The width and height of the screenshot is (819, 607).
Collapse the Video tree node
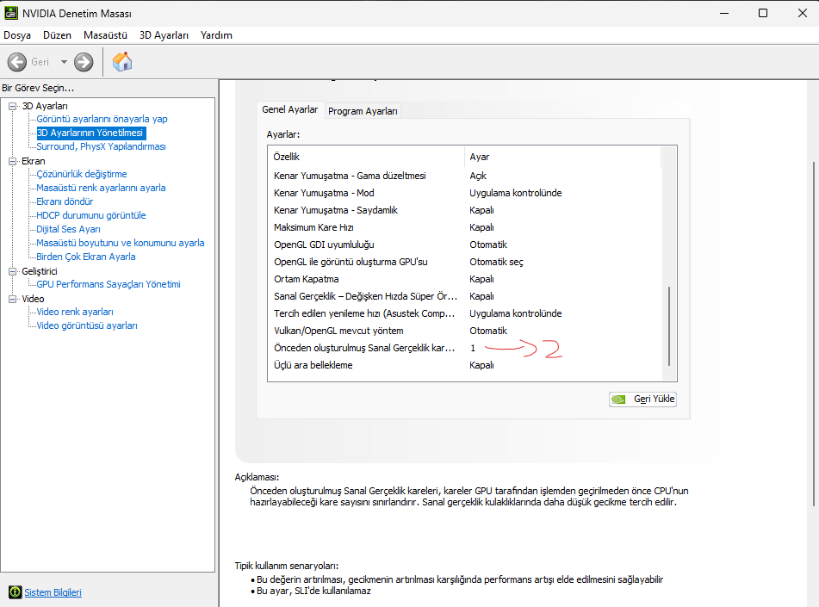pos(13,300)
